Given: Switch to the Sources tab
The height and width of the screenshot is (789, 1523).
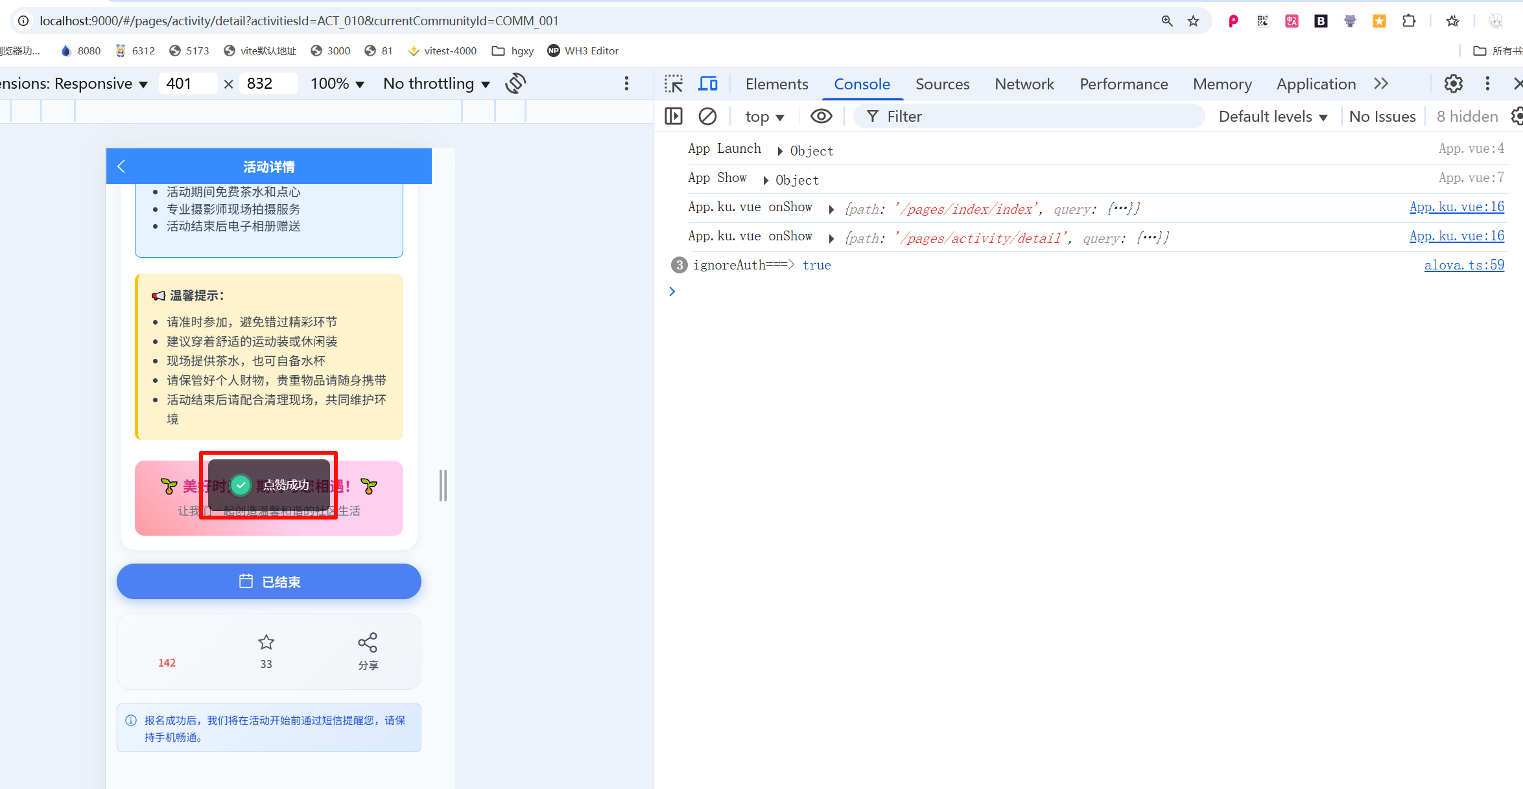Looking at the screenshot, I should coord(942,84).
